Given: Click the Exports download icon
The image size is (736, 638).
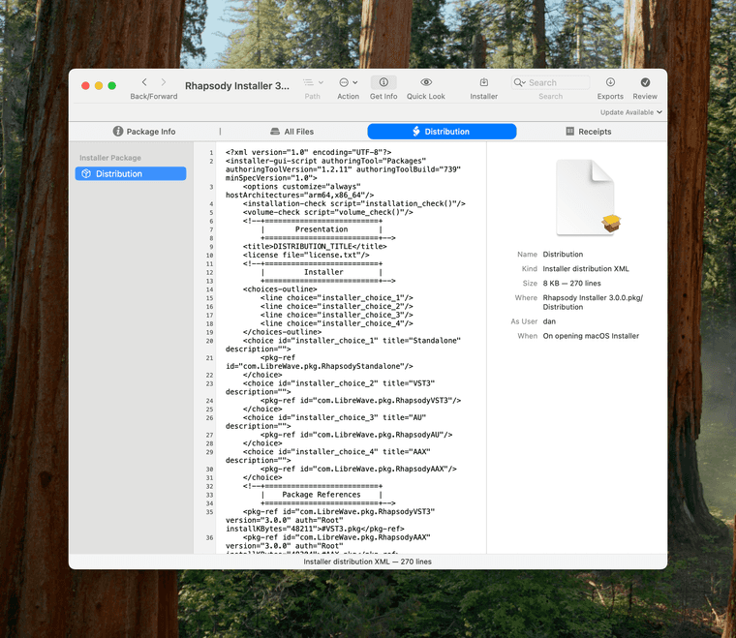Looking at the screenshot, I should [610, 82].
